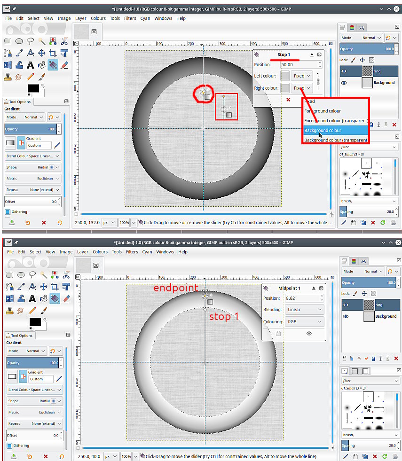Adjust brush Spacing slider in top window
Viewport: 402px width, 461px height.
tap(368, 211)
